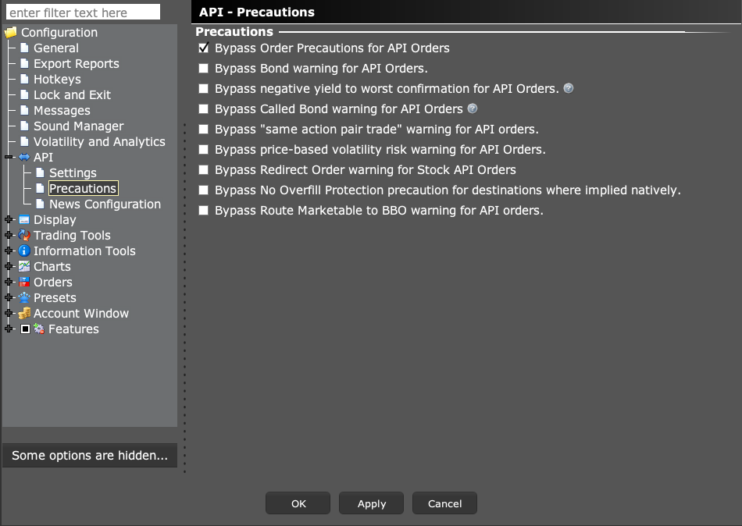Image resolution: width=742 pixels, height=526 pixels.
Task: Expand the Features tree node
Action: 9,329
